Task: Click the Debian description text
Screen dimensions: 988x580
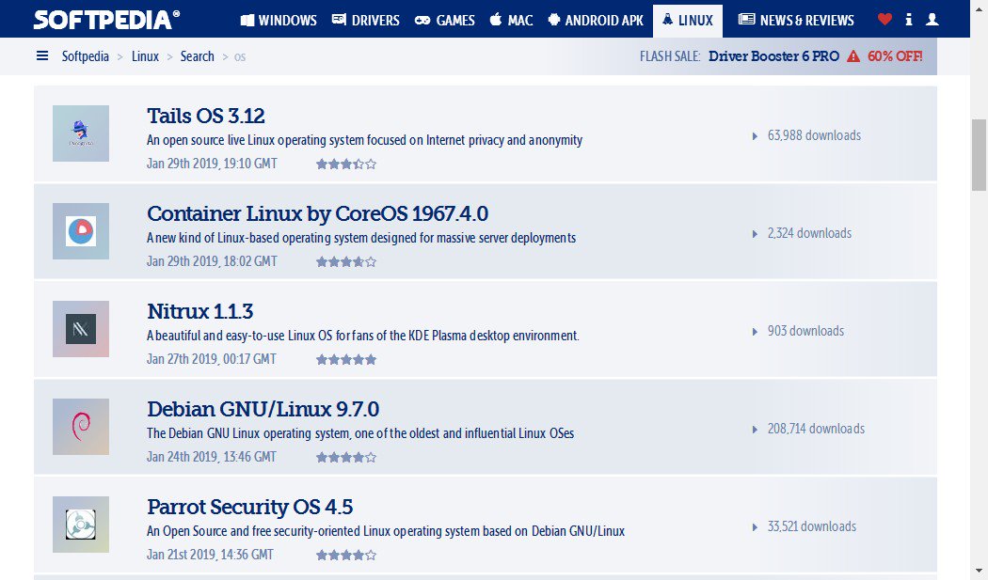Action: pyautogui.click(x=360, y=432)
